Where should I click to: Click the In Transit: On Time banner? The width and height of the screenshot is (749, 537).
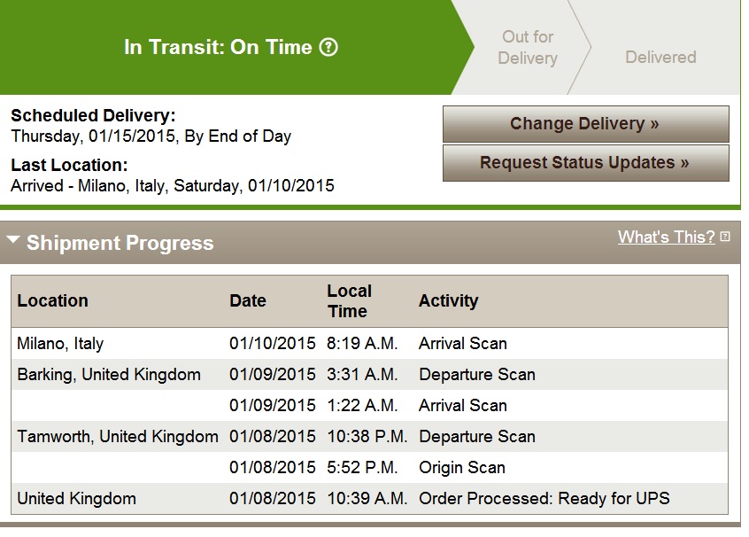(231, 47)
